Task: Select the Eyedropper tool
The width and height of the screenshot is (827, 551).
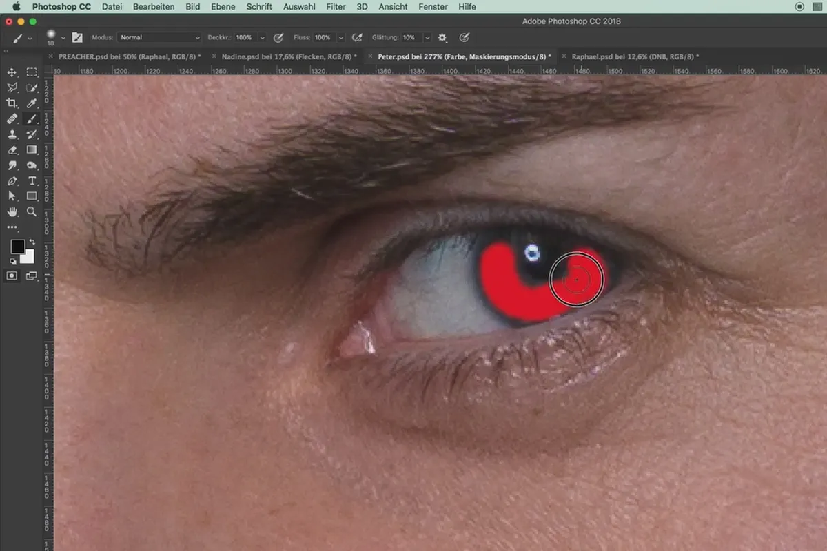Action: point(32,103)
